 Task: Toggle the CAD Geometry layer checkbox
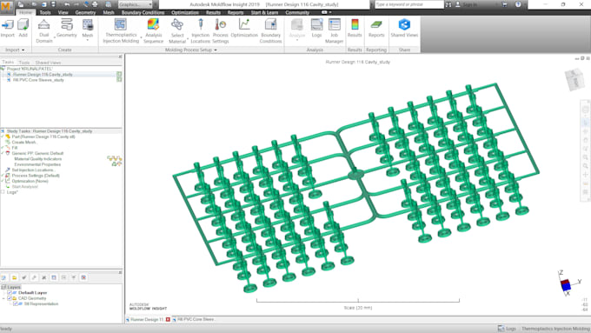10,298
